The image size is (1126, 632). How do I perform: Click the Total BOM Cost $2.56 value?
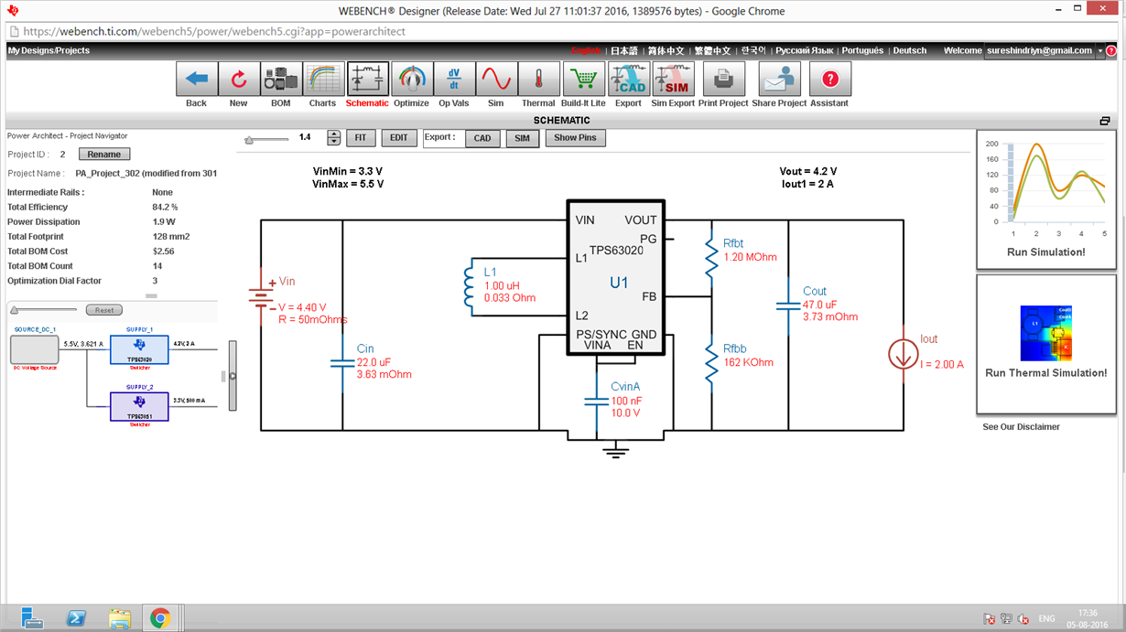[x=163, y=252]
